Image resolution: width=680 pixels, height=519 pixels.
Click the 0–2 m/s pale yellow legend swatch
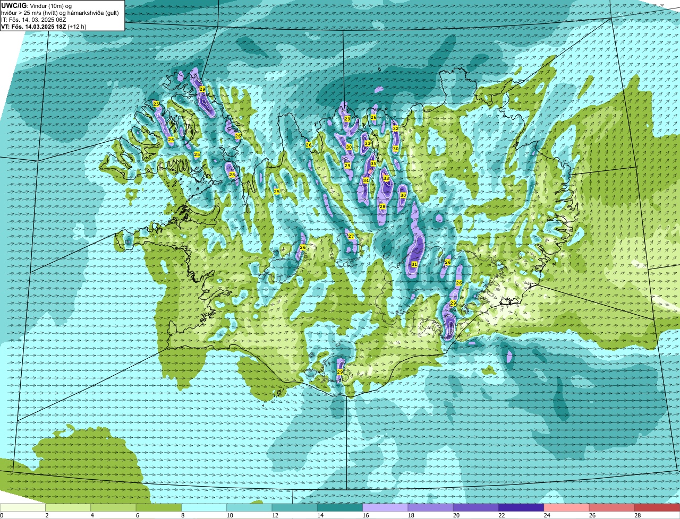tap(23, 508)
